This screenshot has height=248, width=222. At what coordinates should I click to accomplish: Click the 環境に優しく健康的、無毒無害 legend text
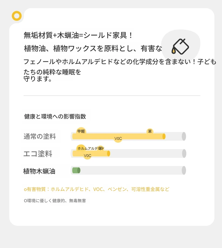pos(55,201)
